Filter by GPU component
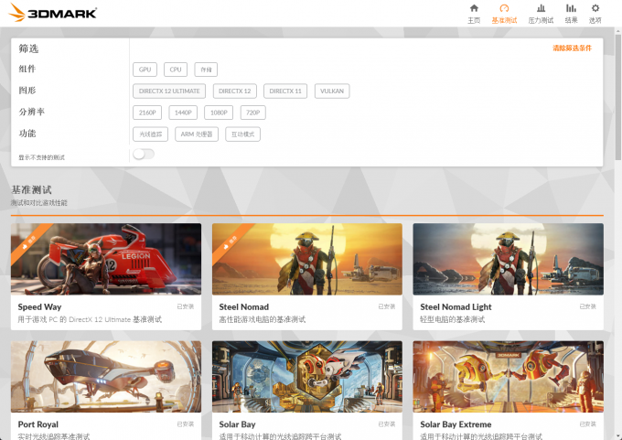Image resolution: width=622 pixels, height=440 pixels. [x=145, y=70]
